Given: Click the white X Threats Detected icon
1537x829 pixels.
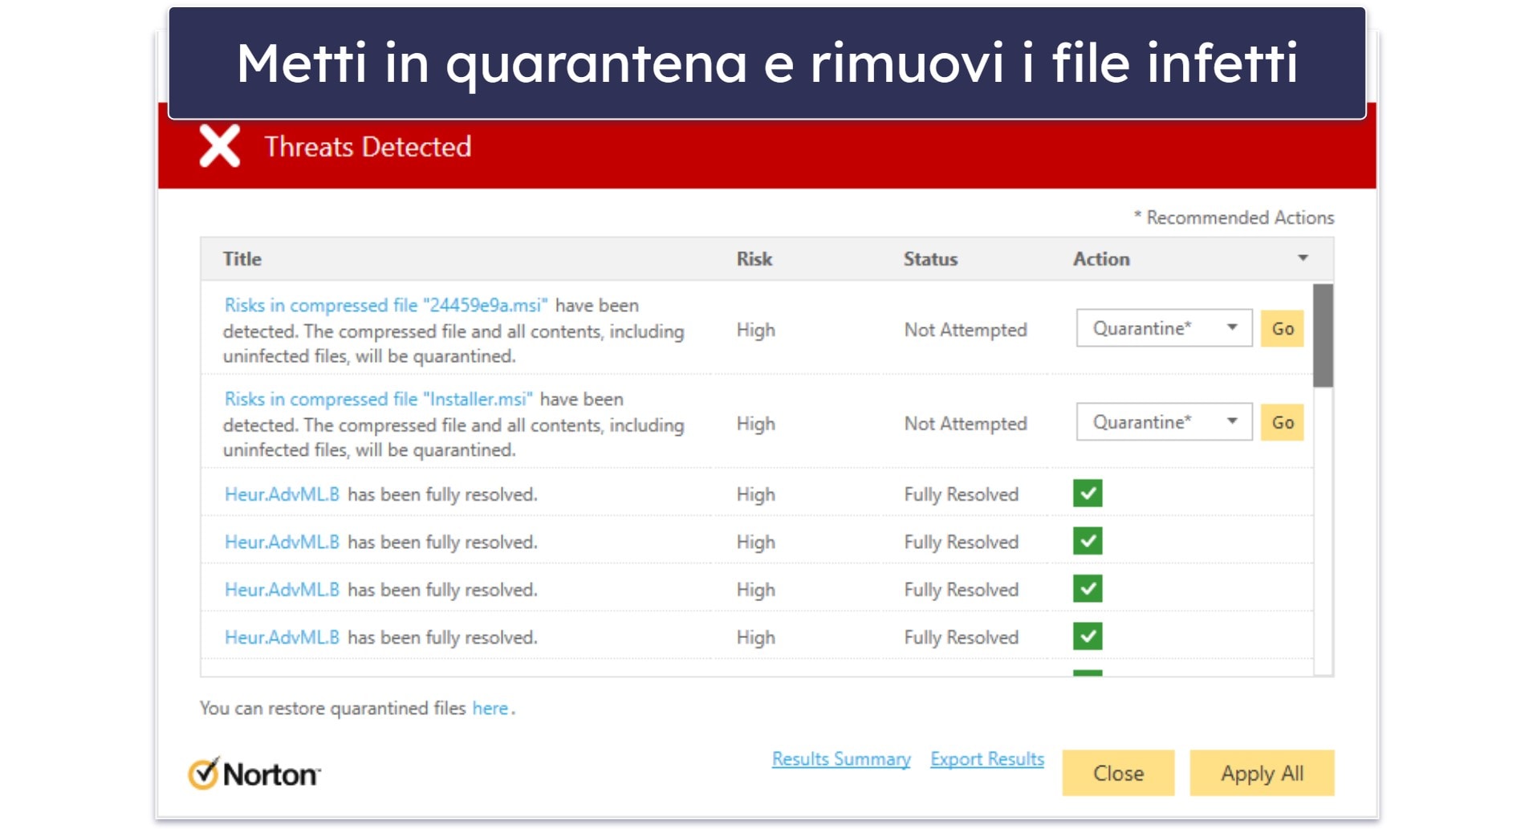Looking at the screenshot, I should coord(219,146).
